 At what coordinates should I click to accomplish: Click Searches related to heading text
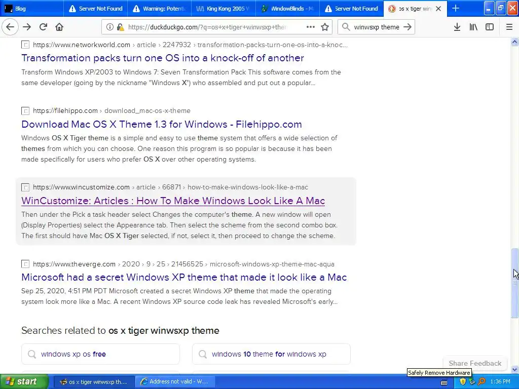click(x=120, y=330)
